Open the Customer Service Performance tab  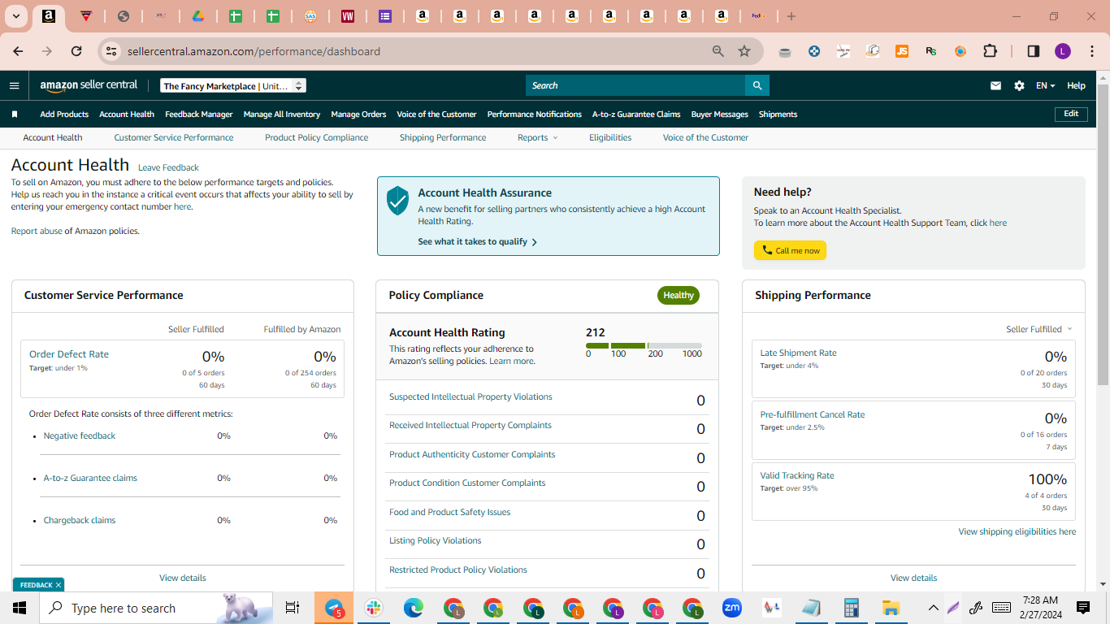click(174, 138)
